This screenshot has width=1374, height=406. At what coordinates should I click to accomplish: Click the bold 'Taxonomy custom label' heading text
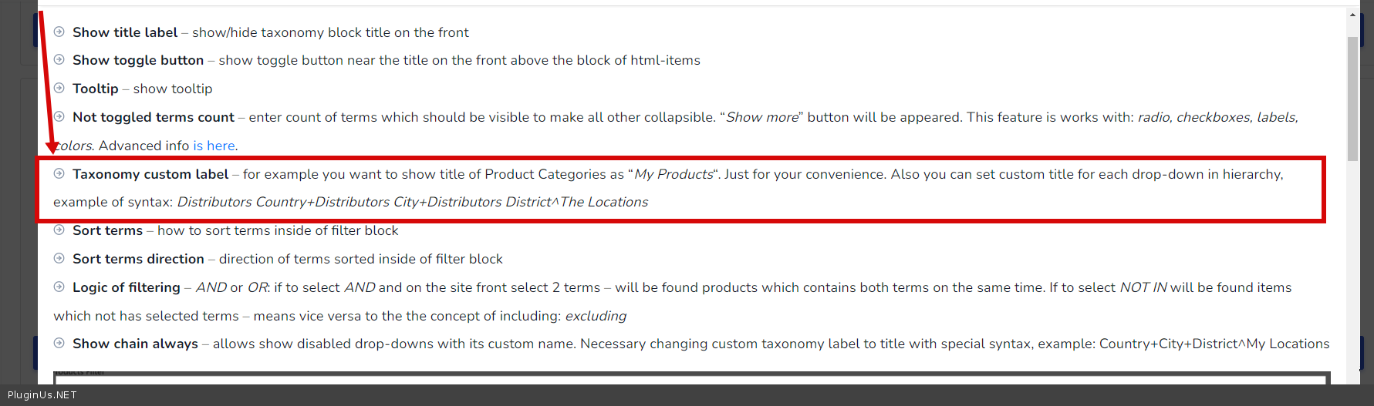[150, 174]
